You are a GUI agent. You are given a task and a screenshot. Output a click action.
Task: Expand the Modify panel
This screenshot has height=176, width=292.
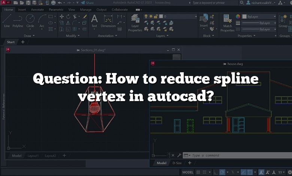[73, 36]
